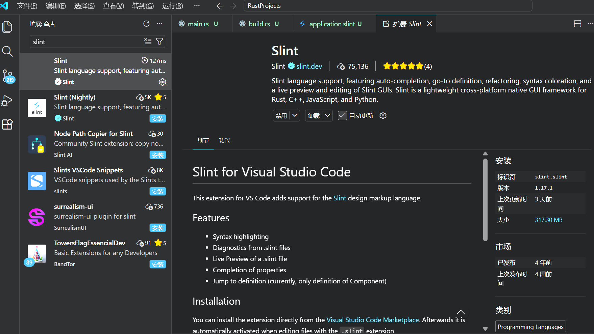The height and width of the screenshot is (334, 594).
Task: Open the split editor layout icon
Action: point(578,24)
